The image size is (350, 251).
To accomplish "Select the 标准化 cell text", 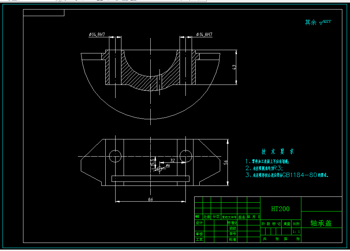I will pyautogui.click(x=232, y=222).
